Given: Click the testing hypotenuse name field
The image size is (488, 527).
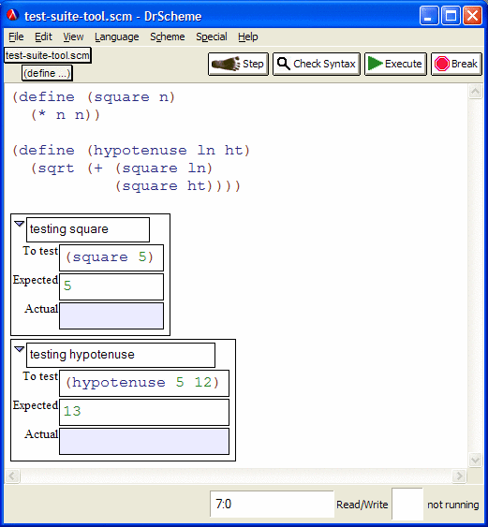Looking at the screenshot, I should pyautogui.click(x=121, y=356).
